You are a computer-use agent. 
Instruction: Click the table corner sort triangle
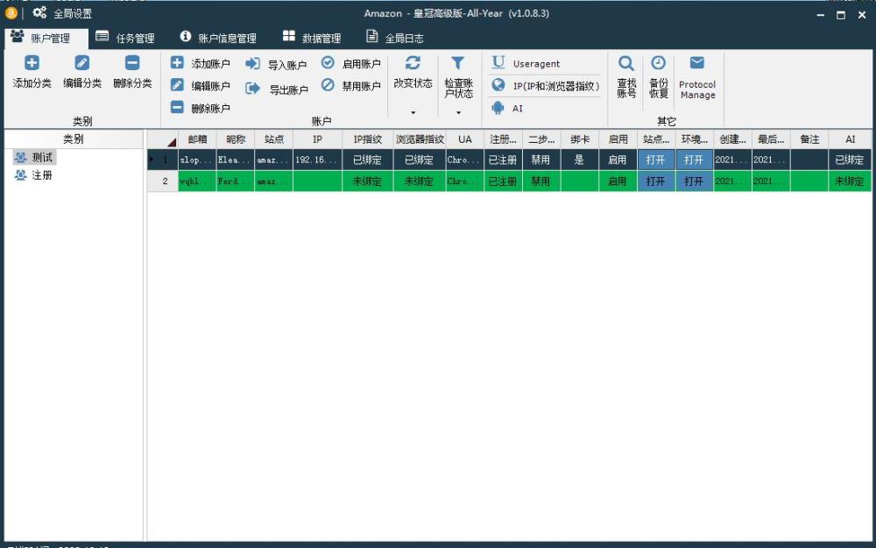(x=172, y=142)
